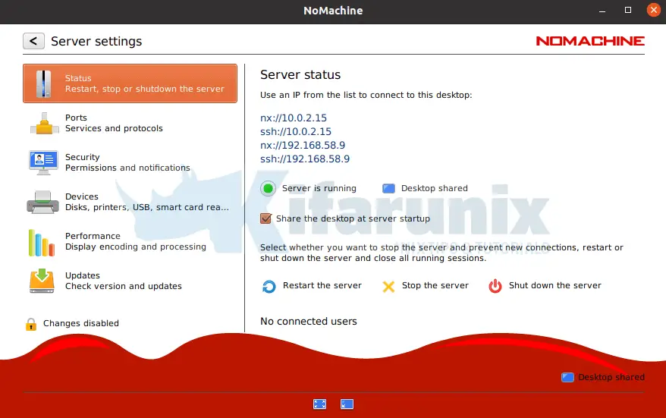
Task: Click the shrink-window icon in bottom bar
Action: pos(347,404)
